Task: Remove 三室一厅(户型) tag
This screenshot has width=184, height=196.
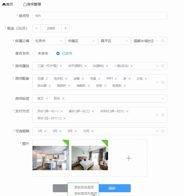Action: [61, 66]
